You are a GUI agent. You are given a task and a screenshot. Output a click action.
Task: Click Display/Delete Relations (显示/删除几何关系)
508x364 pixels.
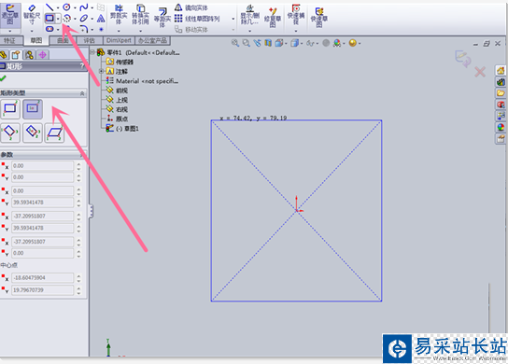point(249,15)
